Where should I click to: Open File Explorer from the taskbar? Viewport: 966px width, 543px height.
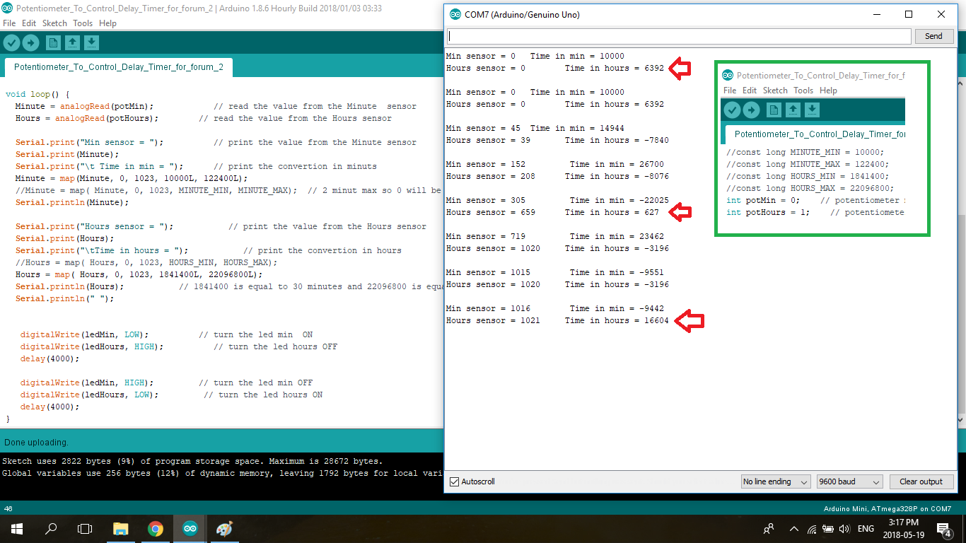[121, 529]
